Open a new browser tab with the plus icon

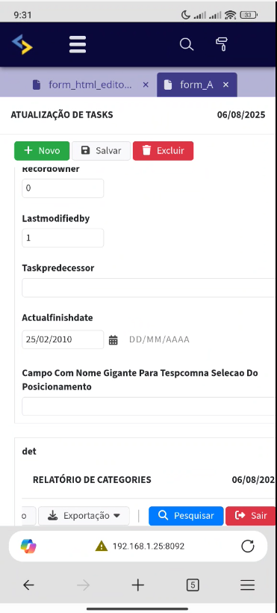(x=137, y=585)
